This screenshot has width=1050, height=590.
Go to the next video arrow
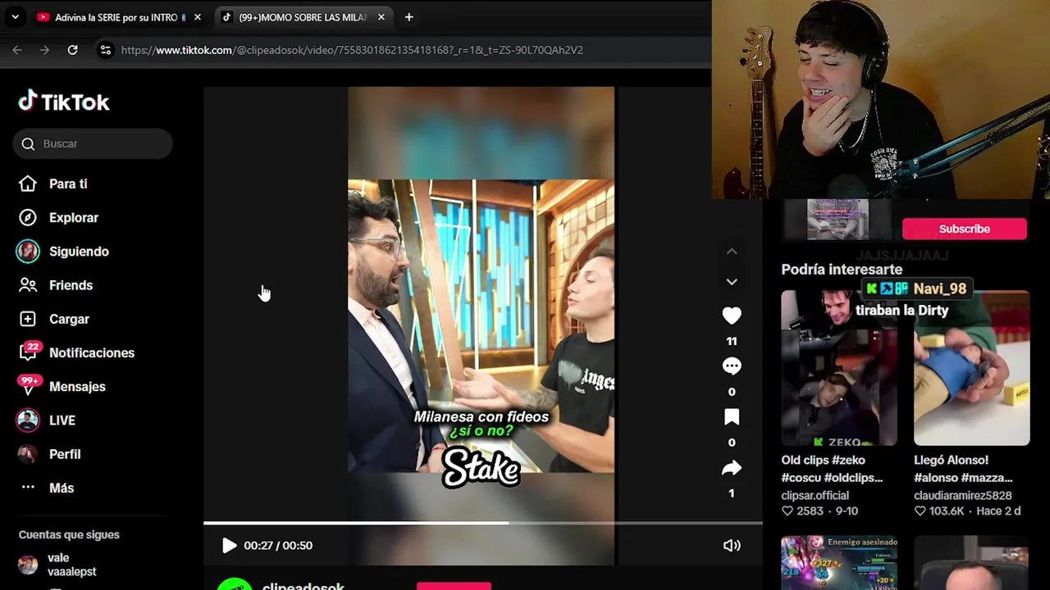point(732,281)
